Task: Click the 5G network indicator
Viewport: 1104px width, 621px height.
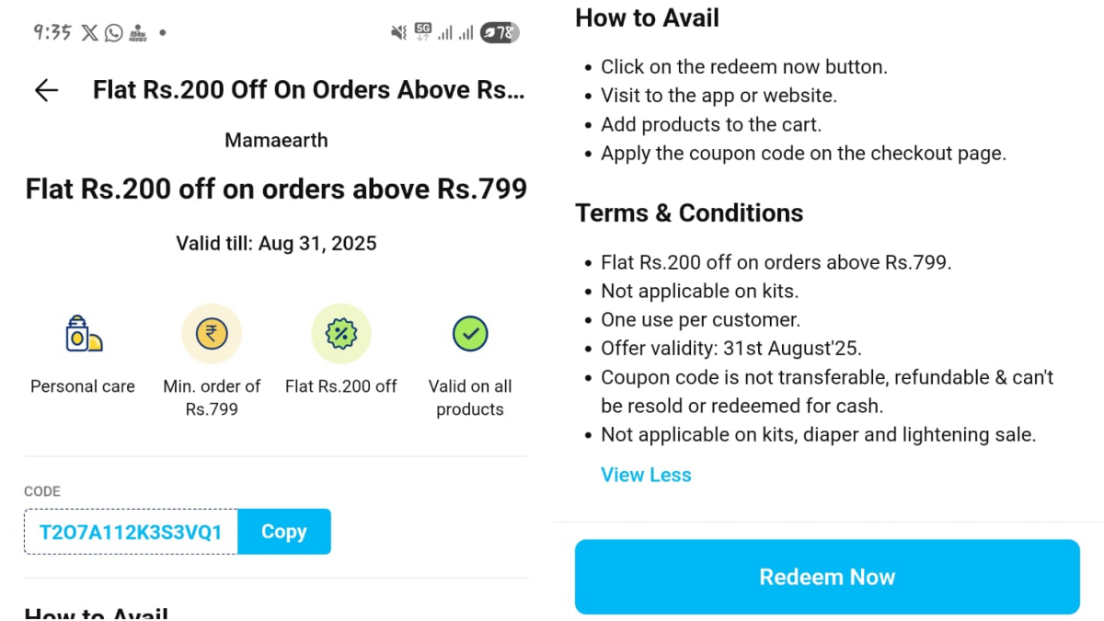Action: point(423,29)
